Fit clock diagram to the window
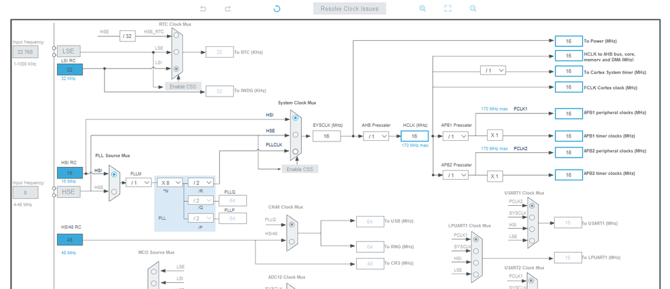Viewport: 670px width, 289px height. 448,9
